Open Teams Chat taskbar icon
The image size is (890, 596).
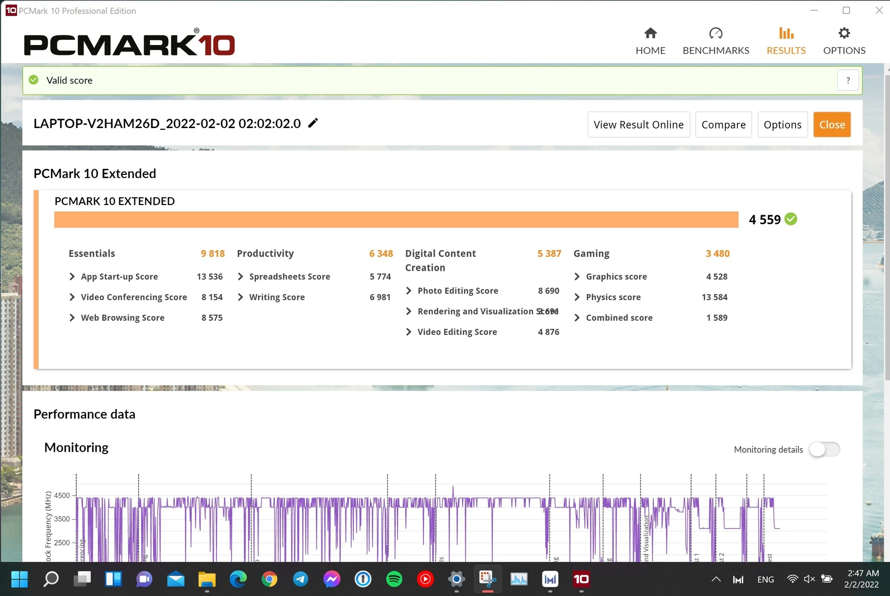point(145,579)
